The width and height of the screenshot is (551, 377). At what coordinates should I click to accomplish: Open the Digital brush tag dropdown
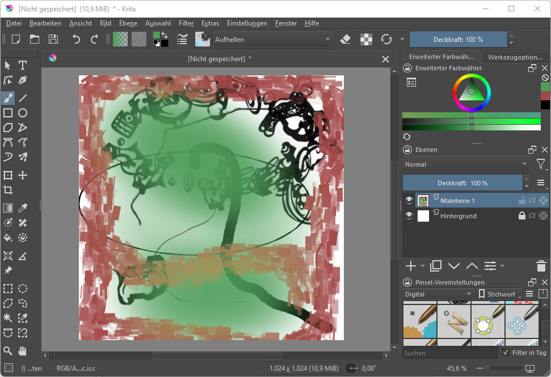(x=438, y=294)
